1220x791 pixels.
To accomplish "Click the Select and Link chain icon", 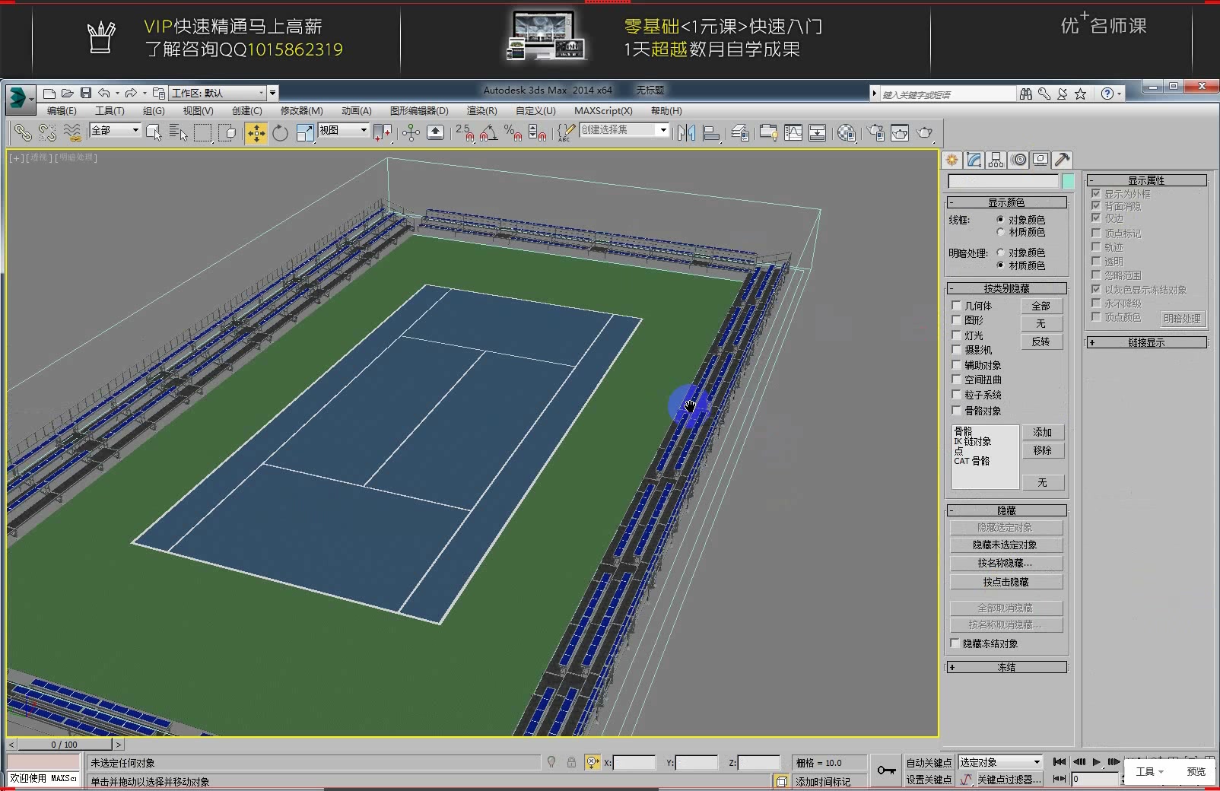I will [x=23, y=133].
